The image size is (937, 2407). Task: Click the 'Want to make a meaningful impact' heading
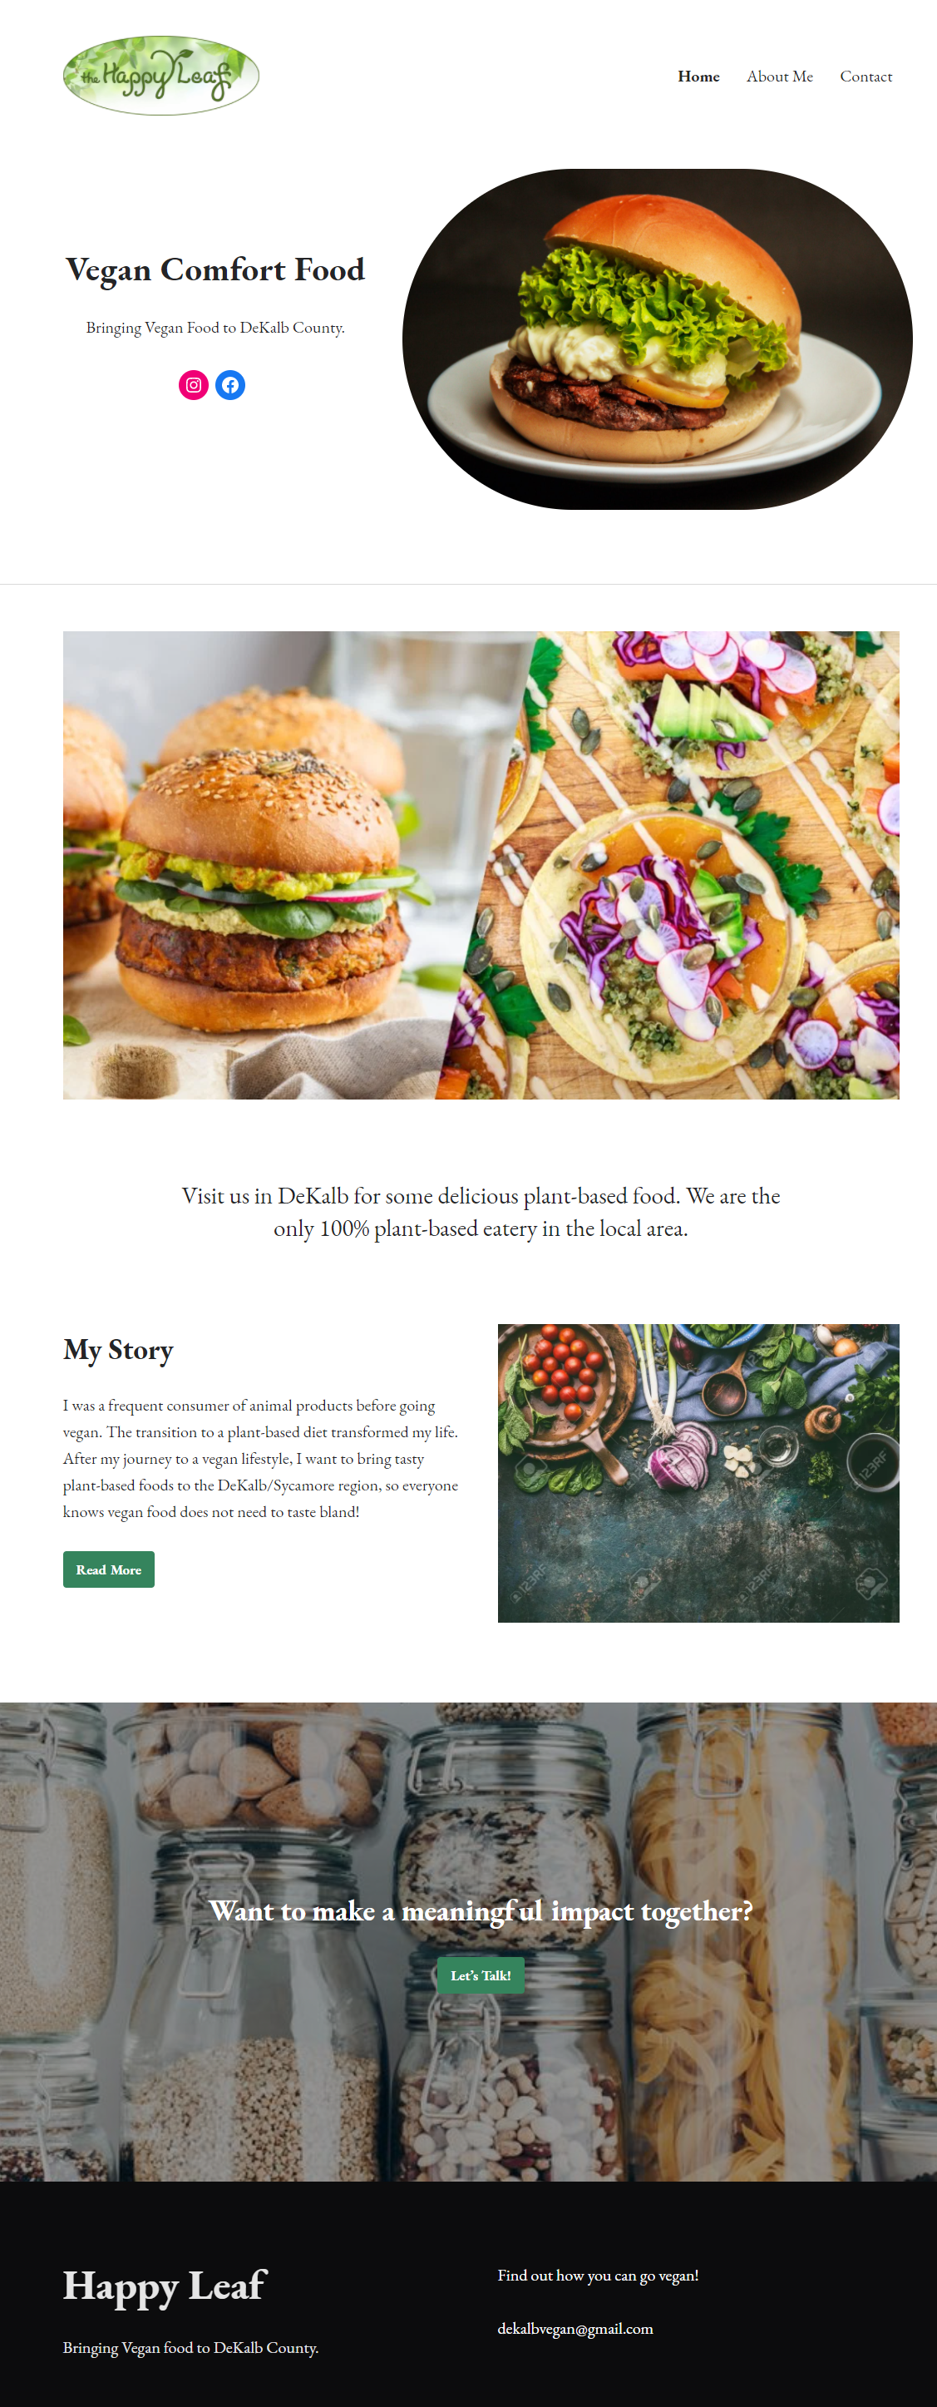481,1912
